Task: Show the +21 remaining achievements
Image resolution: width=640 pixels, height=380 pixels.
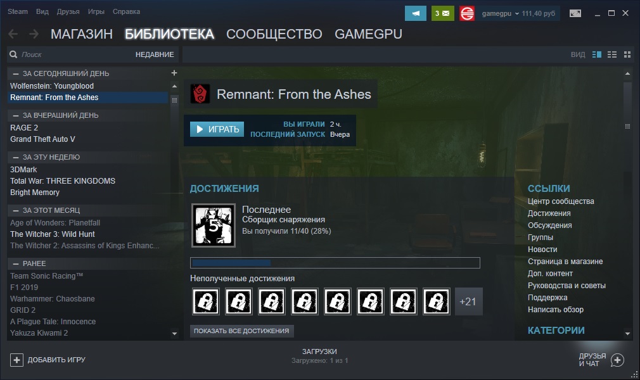Action: [468, 301]
